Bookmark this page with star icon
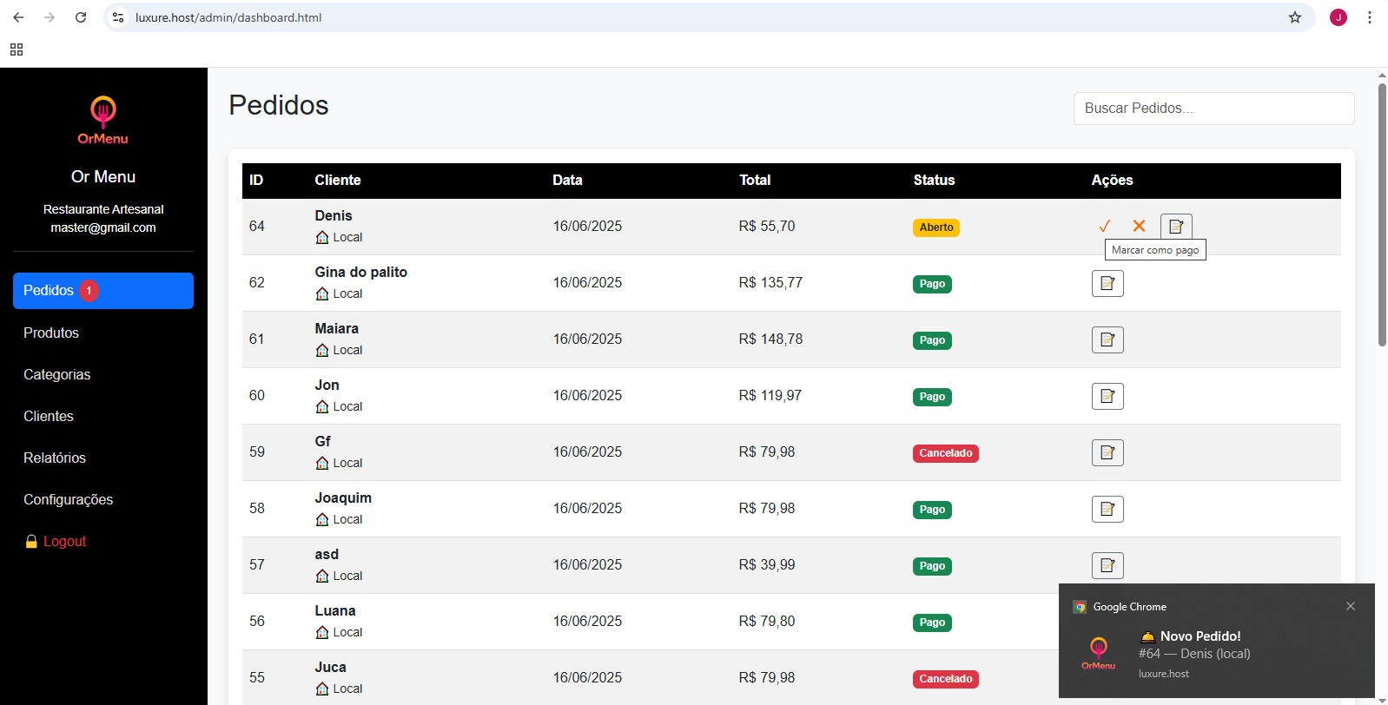Viewport: 1388px width, 705px height. (1294, 17)
